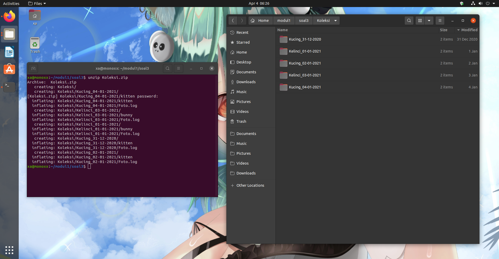
Task: Select the Kucing_31-12-2020 folder name
Action: (x=305, y=39)
